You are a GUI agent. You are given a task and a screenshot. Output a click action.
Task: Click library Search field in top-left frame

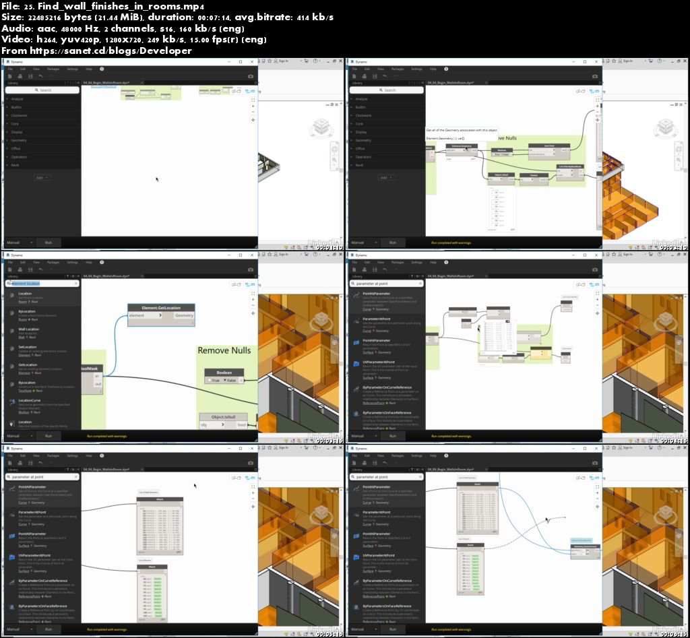tap(42, 90)
